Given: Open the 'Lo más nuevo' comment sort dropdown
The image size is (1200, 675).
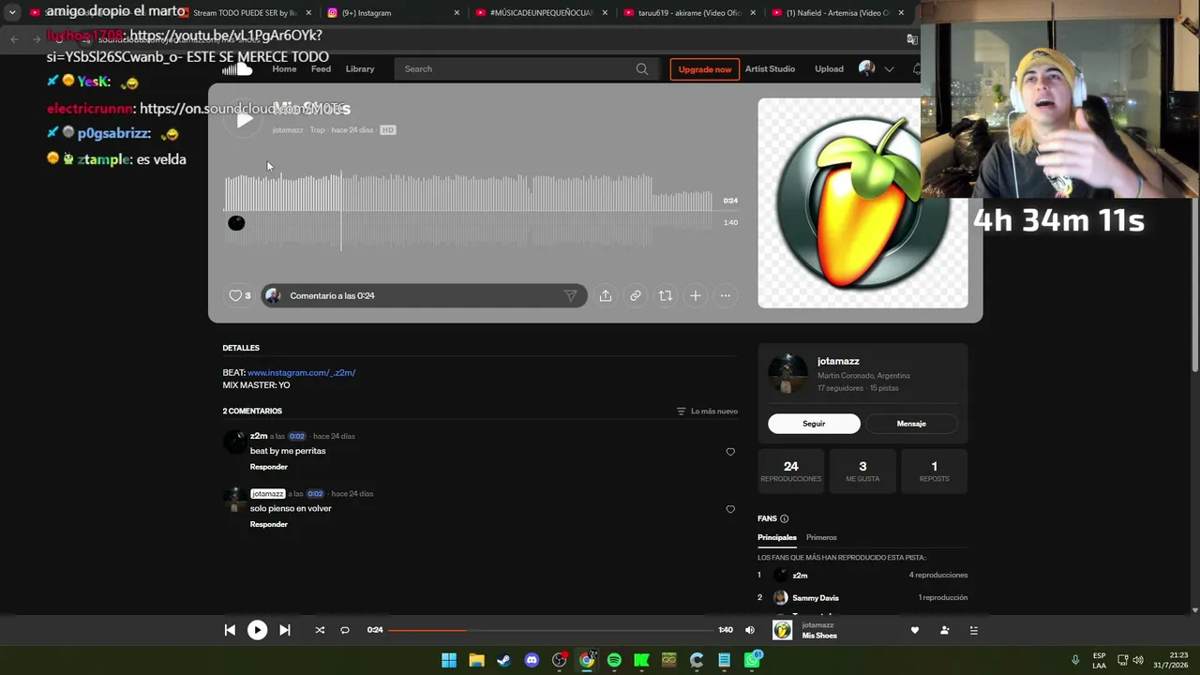Looking at the screenshot, I should (x=707, y=412).
